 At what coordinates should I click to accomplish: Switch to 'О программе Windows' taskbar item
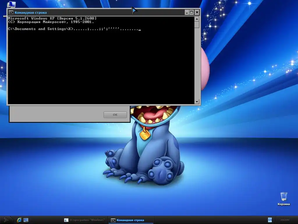[x=85, y=220]
